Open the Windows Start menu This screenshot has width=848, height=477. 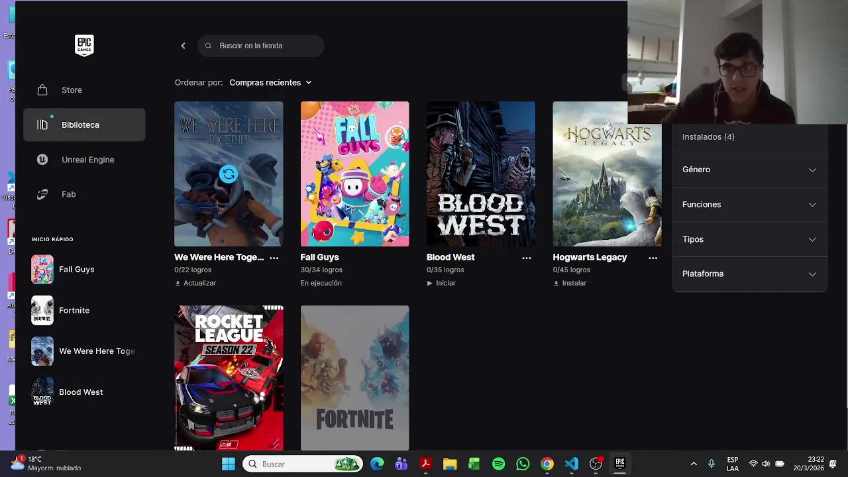(x=229, y=464)
